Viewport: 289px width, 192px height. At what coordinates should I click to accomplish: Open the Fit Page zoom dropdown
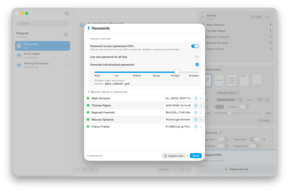point(164,170)
